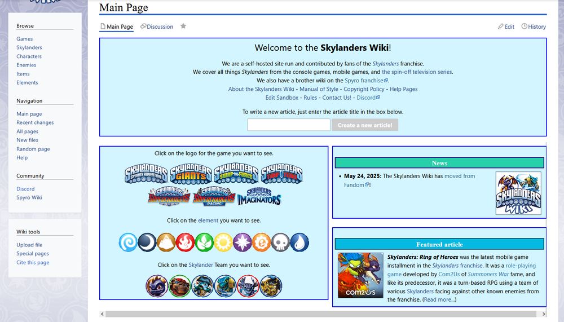
Task: Switch to the Main Page tab
Action: [117, 27]
